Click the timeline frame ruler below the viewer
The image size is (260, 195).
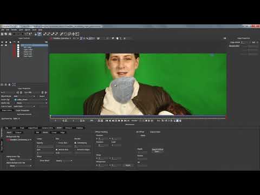pos(138,118)
